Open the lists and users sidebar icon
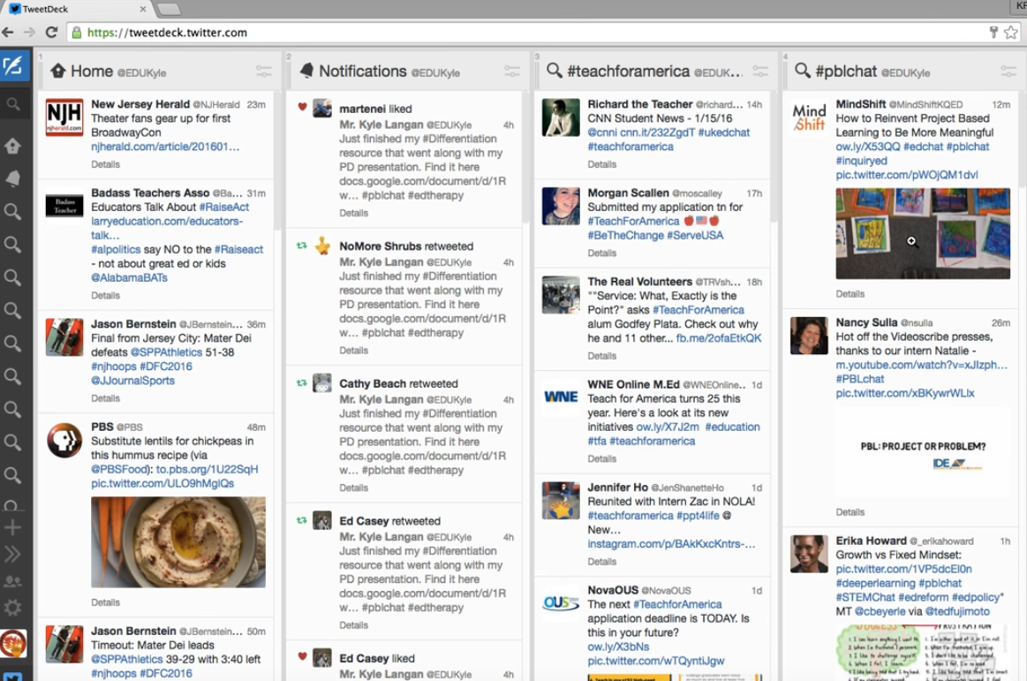Image resolution: width=1027 pixels, height=681 pixels. click(x=12, y=581)
